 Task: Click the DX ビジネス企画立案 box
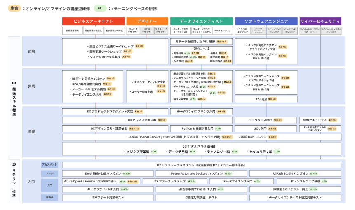pyautogui.click(x=147, y=120)
